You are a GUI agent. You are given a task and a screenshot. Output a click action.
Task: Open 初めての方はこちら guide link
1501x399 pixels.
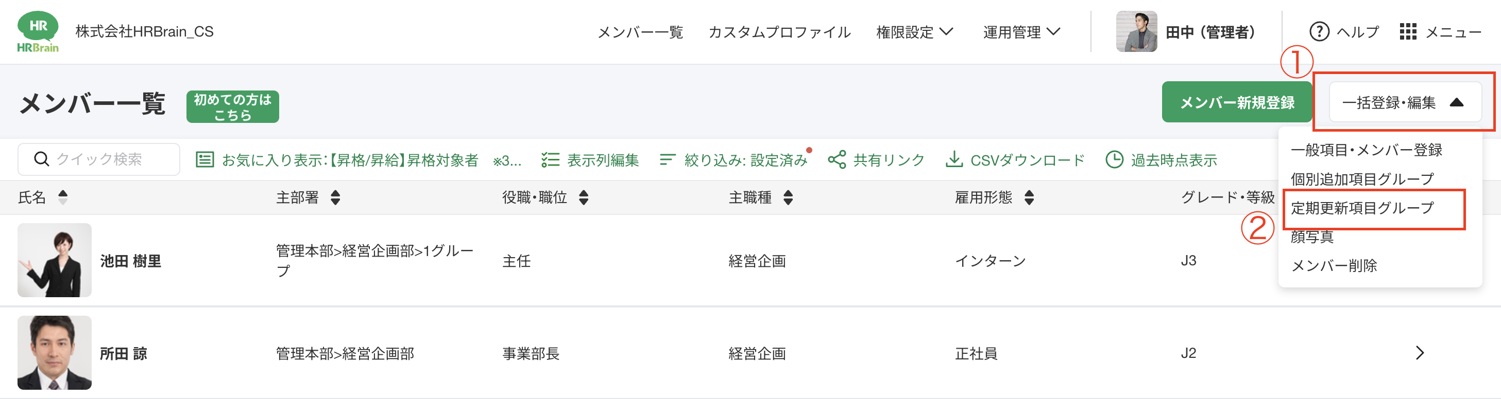tap(232, 106)
